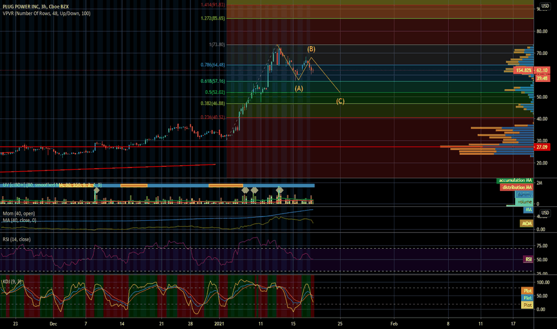This screenshot has height=329, width=557.
Task: Click the blue Plot label in KDJ pane
Action: pos(527,298)
